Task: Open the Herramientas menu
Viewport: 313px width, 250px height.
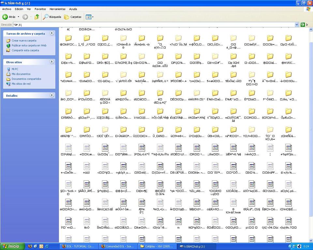Action: (57, 9)
